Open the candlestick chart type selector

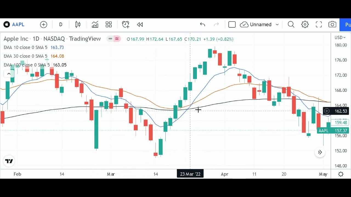pyautogui.click(x=78, y=25)
